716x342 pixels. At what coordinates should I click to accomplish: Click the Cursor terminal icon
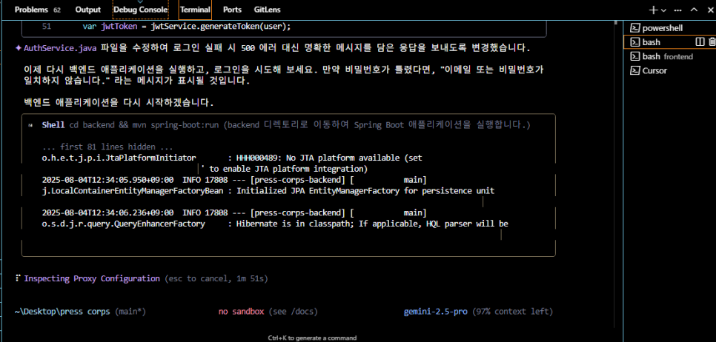pyautogui.click(x=634, y=70)
